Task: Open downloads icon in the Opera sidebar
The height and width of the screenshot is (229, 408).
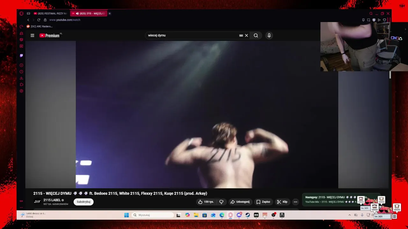Action: pos(21,78)
